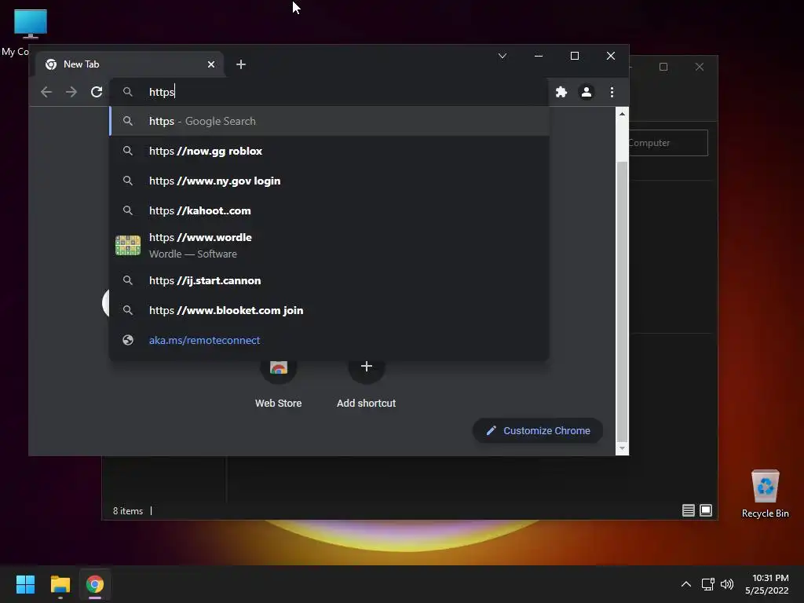Viewport: 804px width, 603px height.
Task: Switch File Explorer to large icons view
Action: click(x=706, y=510)
